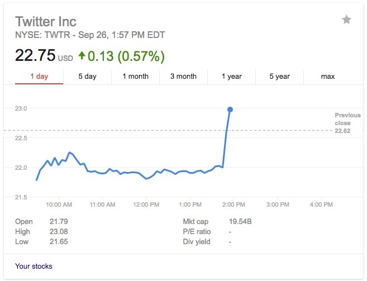This screenshot has width=367, height=281.
Task: Click the star icon to favorite stock
Action: click(x=346, y=20)
